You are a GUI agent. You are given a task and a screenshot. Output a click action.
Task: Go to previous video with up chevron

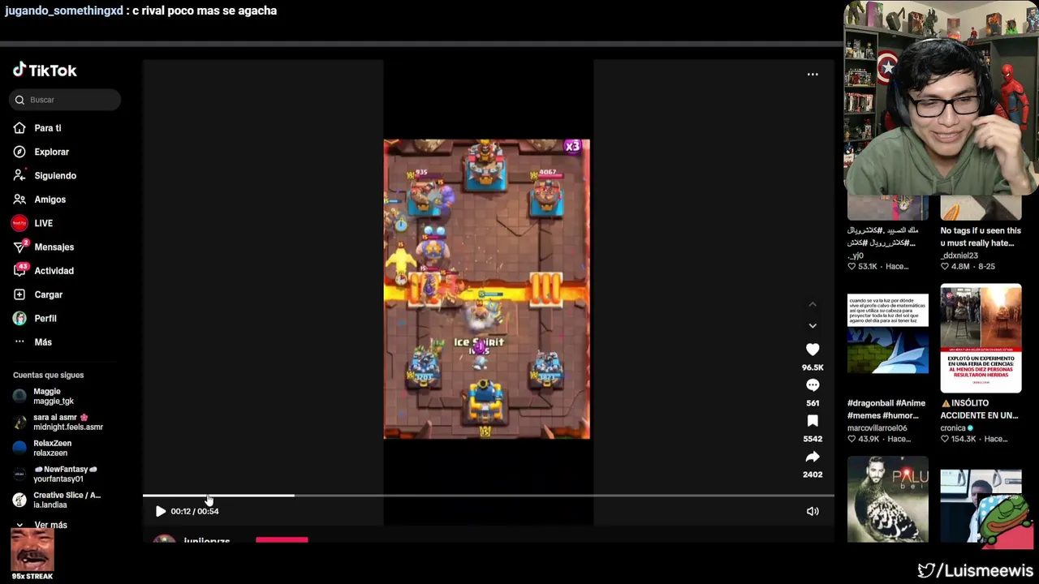tap(813, 305)
